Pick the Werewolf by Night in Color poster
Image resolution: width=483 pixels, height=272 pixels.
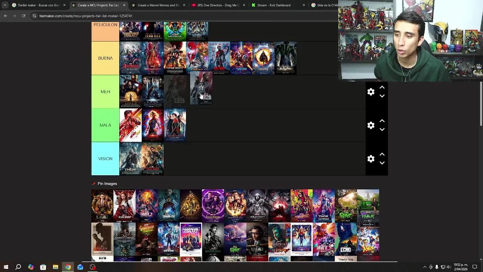point(279,239)
